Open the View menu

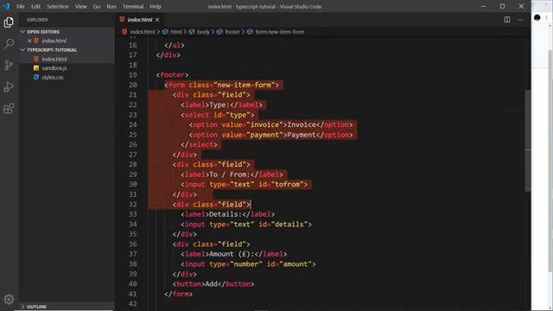pos(80,6)
